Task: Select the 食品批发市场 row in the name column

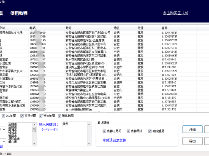Action: (11, 33)
